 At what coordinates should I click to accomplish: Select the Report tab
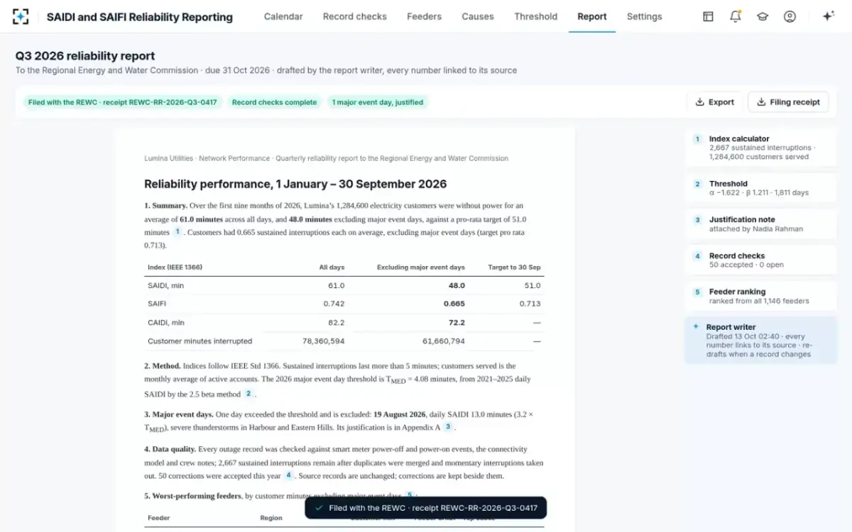click(592, 16)
